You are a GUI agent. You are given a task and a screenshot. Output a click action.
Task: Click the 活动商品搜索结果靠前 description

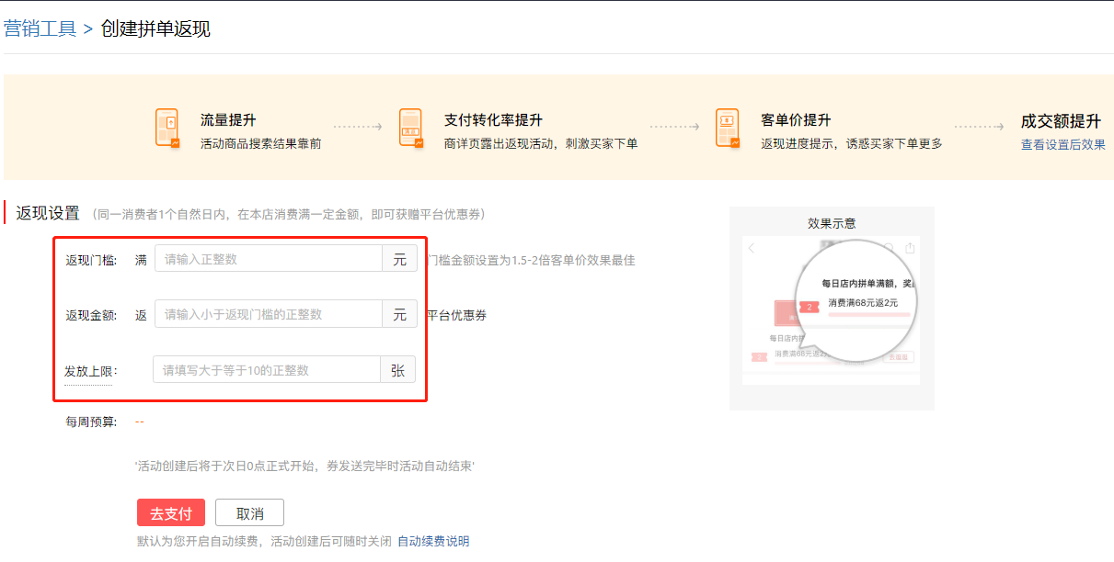click(x=261, y=144)
